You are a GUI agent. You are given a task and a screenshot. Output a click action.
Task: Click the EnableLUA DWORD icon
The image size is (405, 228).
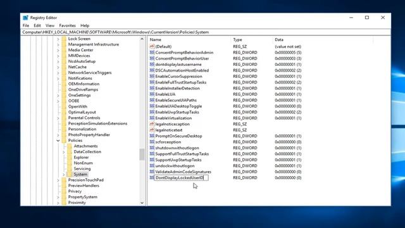[x=152, y=94]
